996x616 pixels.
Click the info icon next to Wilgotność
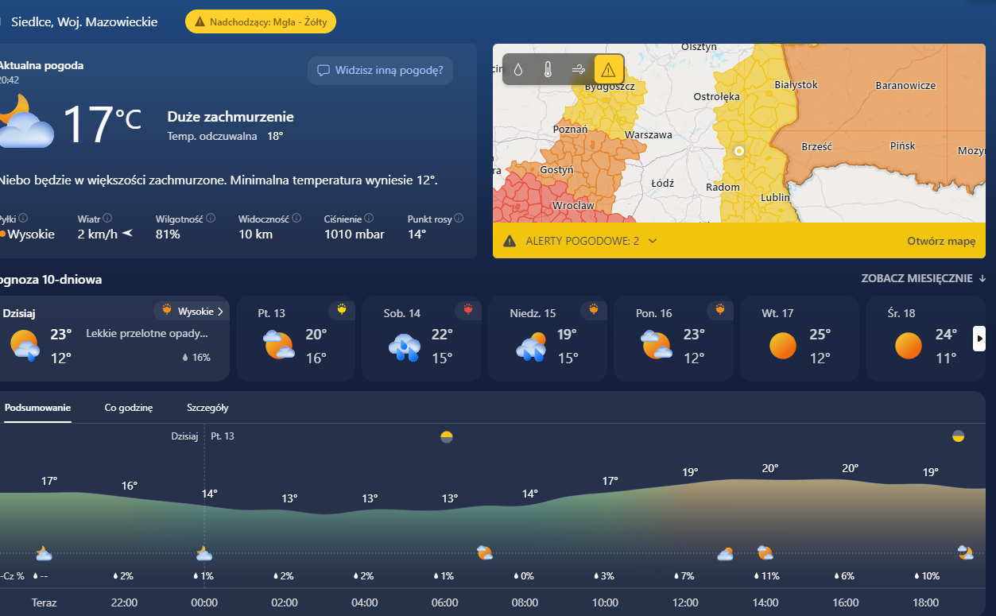point(211,218)
